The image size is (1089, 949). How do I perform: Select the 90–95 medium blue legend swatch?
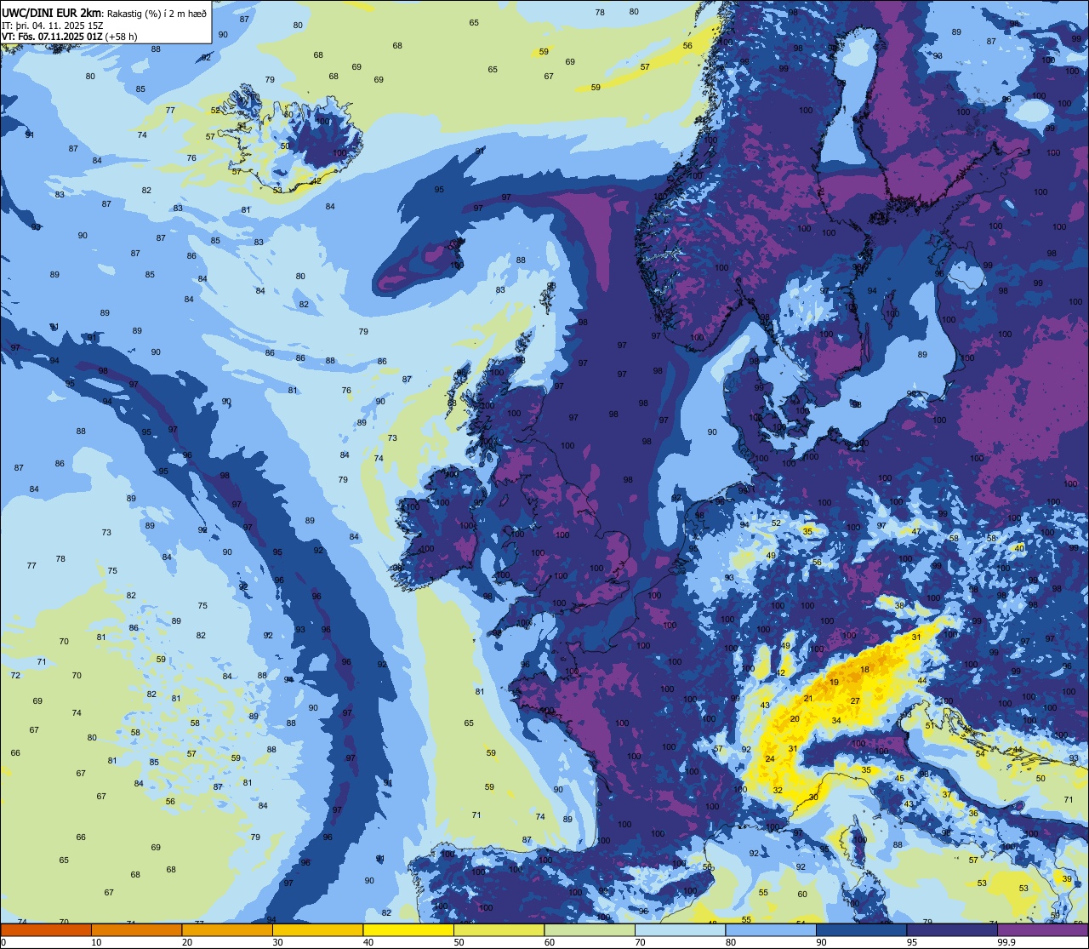click(x=861, y=929)
